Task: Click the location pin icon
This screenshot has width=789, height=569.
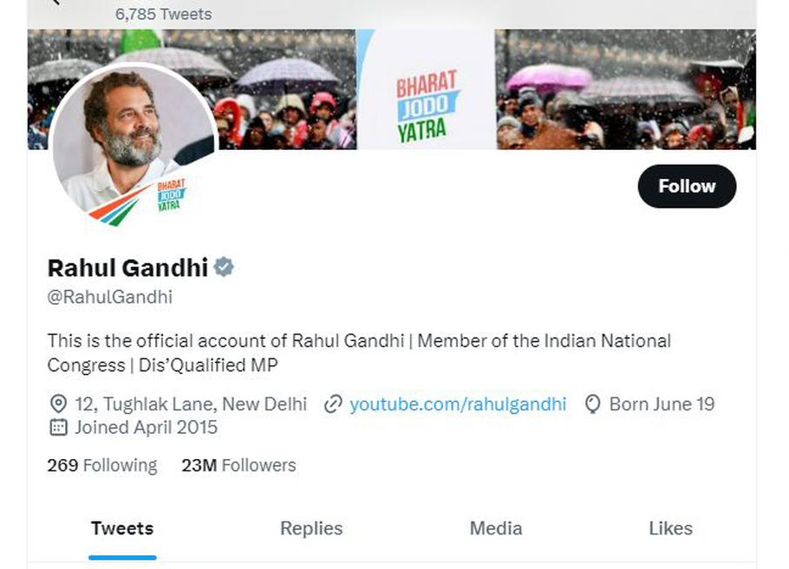Action: click(x=59, y=404)
